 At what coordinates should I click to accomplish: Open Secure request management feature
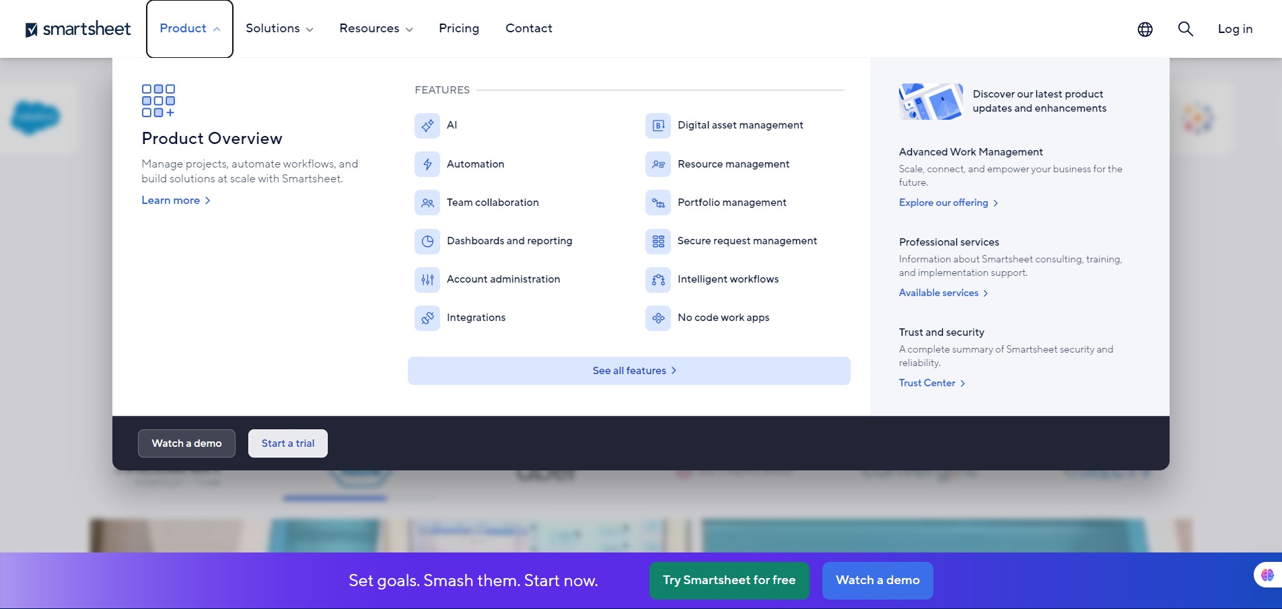point(747,241)
